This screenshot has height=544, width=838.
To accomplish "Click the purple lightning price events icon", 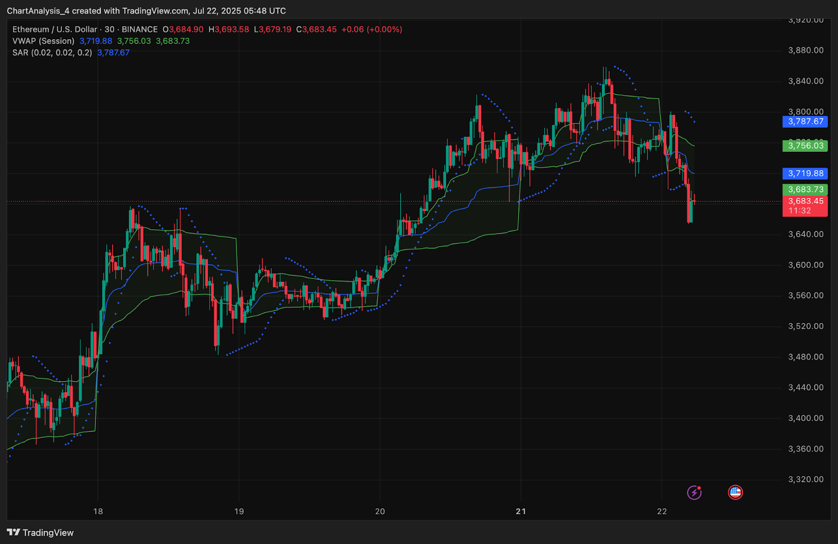I will [694, 492].
